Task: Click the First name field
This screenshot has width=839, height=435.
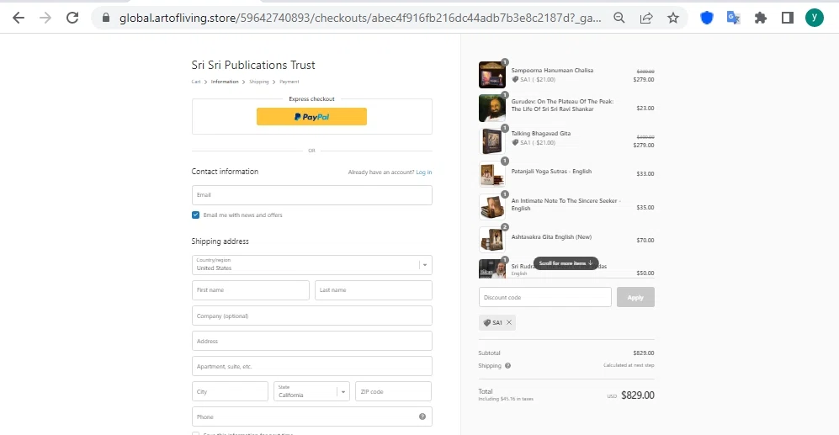Action: pos(251,290)
